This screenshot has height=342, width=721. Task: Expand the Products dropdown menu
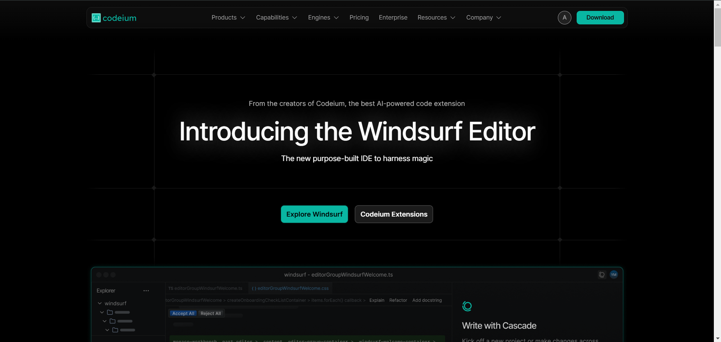click(228, 18)
